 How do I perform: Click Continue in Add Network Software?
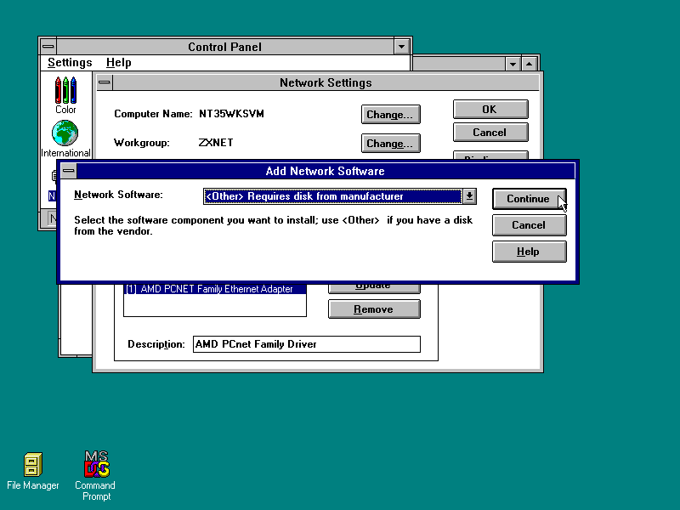(x=529, y=199)
